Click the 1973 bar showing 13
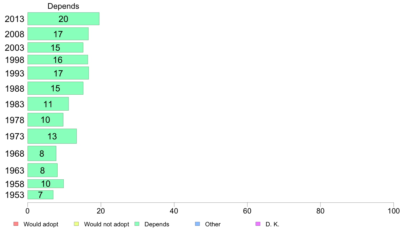The image size is (403, 249). tap(52, 136)
